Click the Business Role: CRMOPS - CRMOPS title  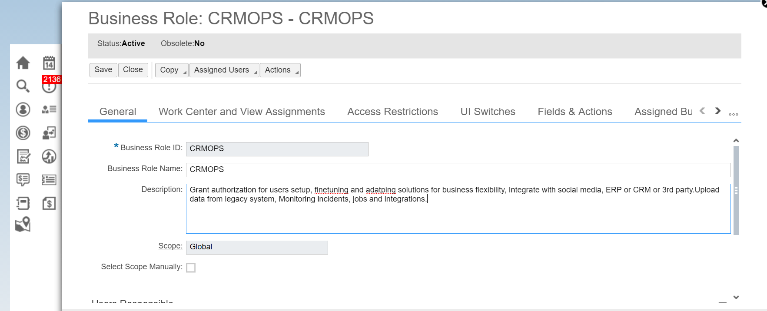[x=231, y=18]
